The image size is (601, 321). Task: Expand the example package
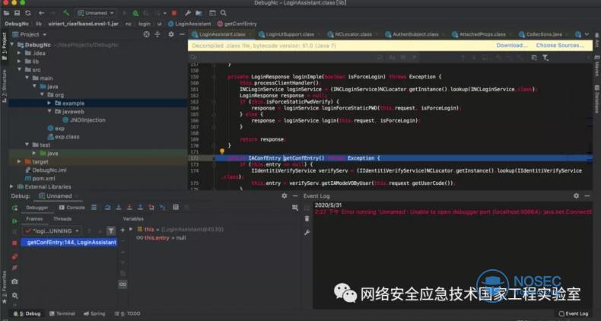(49, 103)
